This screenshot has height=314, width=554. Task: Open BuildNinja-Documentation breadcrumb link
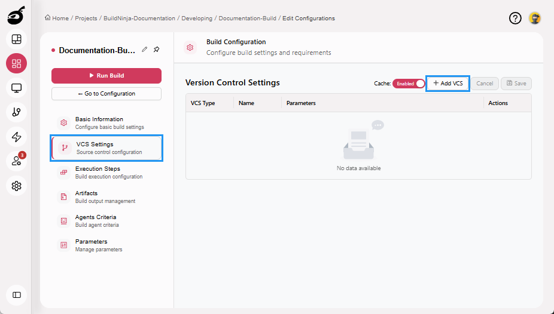click(x=139, y=19)
